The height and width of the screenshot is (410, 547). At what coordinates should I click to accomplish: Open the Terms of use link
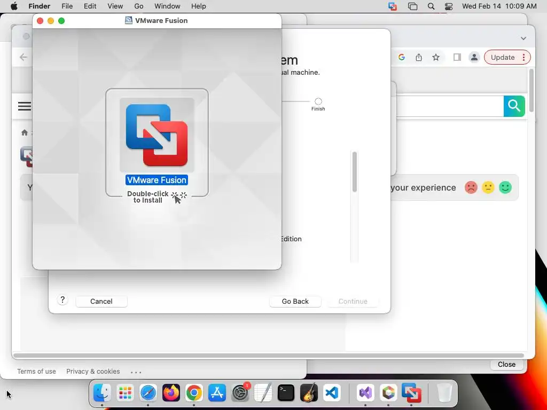37,372
